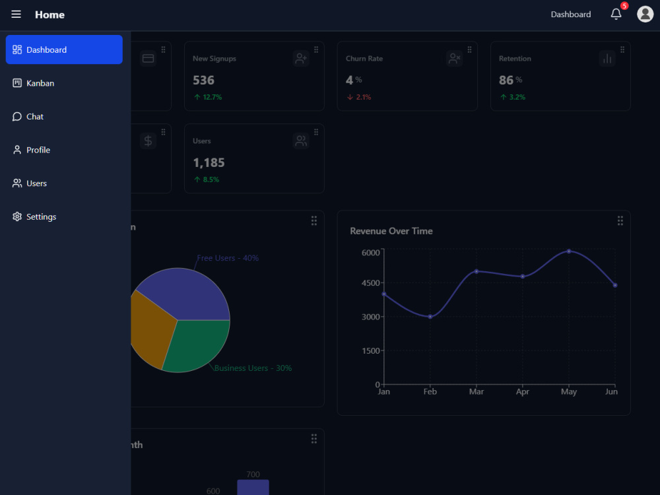Open the notifications bell
This screenshot has width=660, height=495.
(616, 15)
